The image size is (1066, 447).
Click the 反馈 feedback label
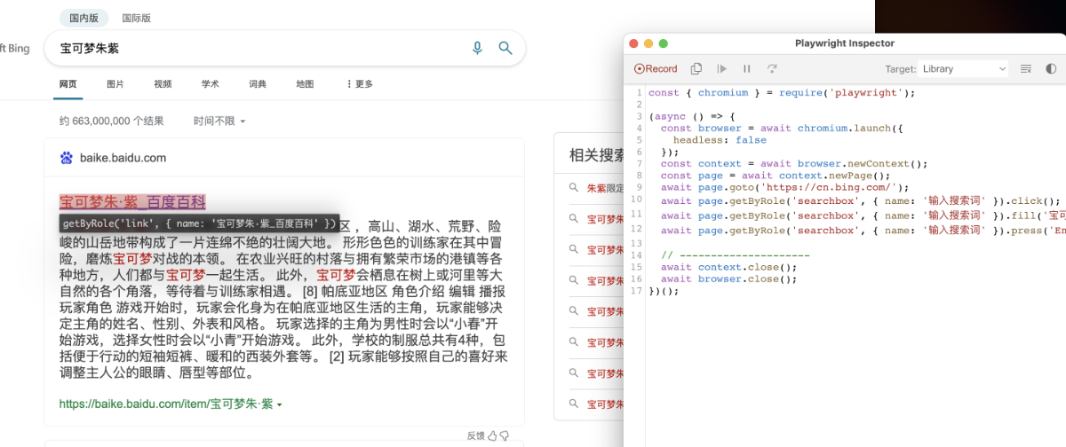coord(475,435)
